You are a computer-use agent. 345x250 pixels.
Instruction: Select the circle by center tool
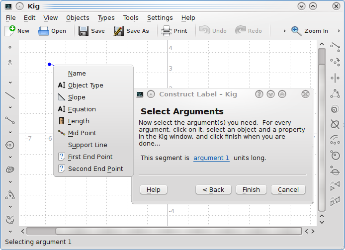pyautogui.click(x=10, y=145)
